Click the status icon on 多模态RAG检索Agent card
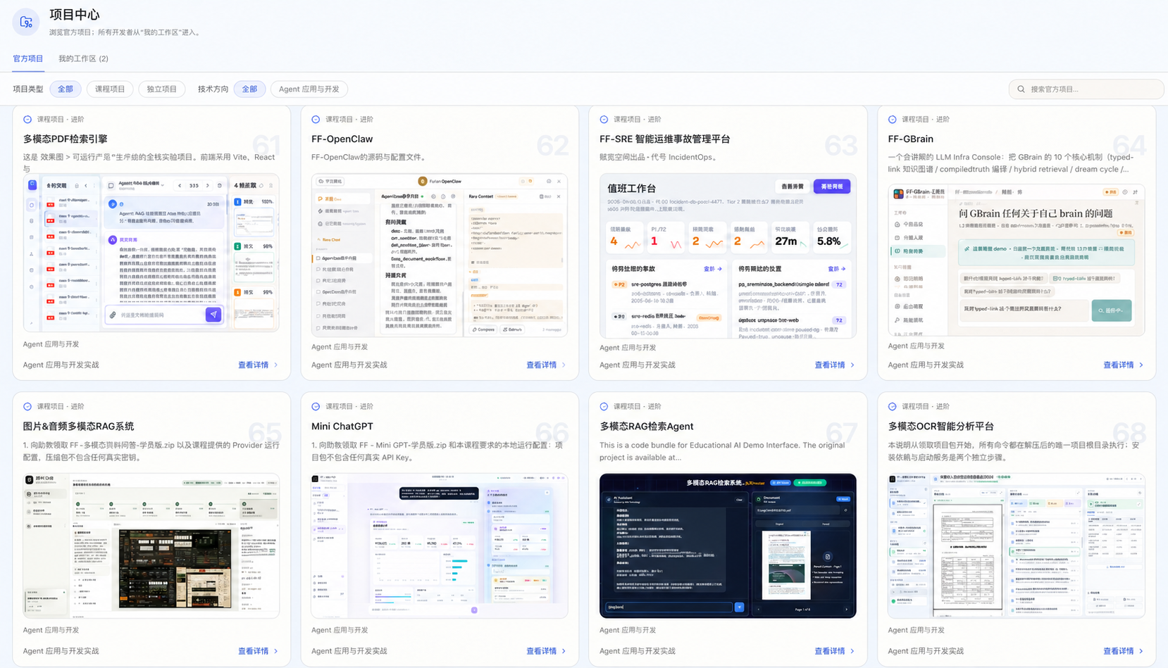Image resolution: width=1168 pixels, height=668 pixels. click(604, 407)
